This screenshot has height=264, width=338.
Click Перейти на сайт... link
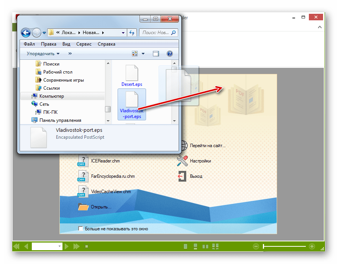[x=208, y=146]
